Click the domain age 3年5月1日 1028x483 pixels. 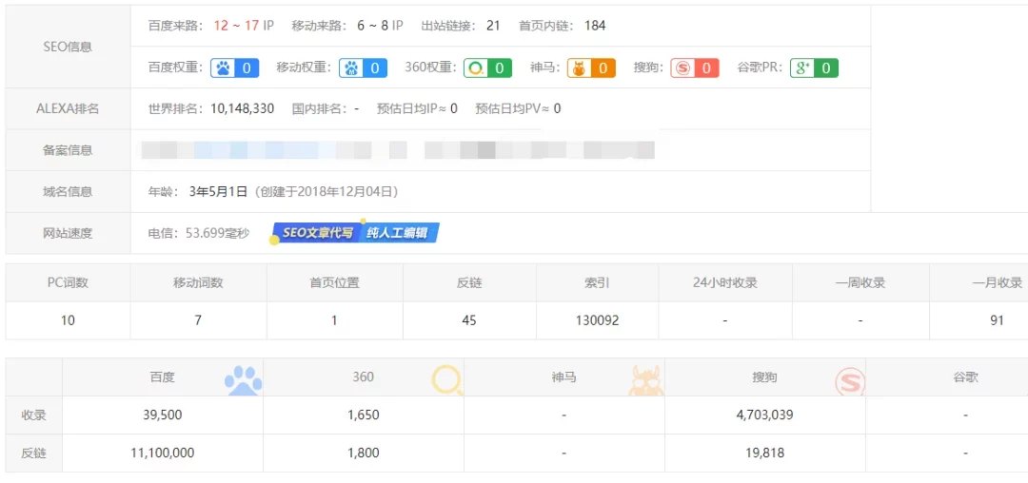pyautogui.click(x=218, y=192)
